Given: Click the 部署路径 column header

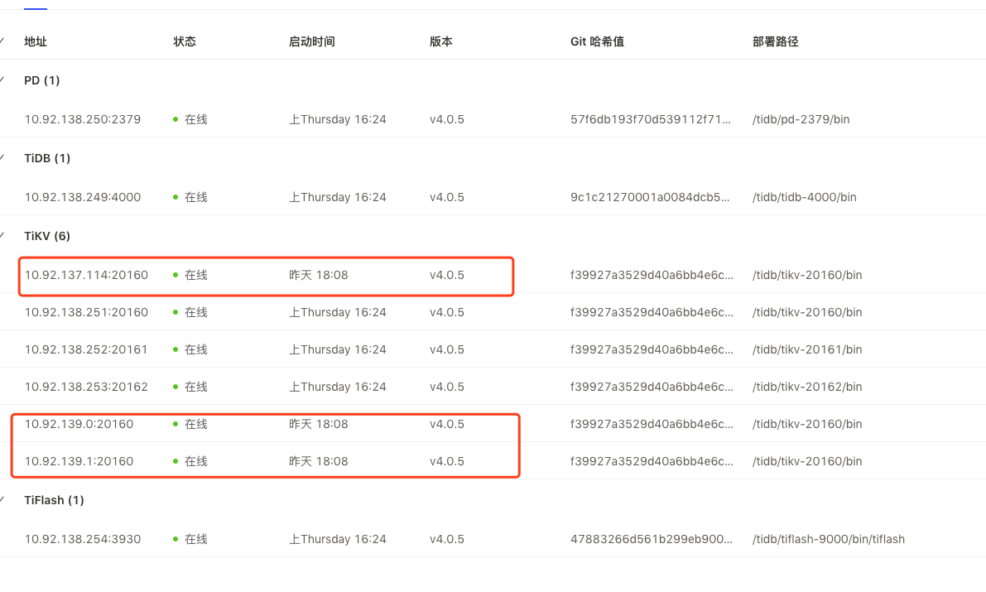Looking at the screenshot, I should pyautogui.click(x=775, y=41).
